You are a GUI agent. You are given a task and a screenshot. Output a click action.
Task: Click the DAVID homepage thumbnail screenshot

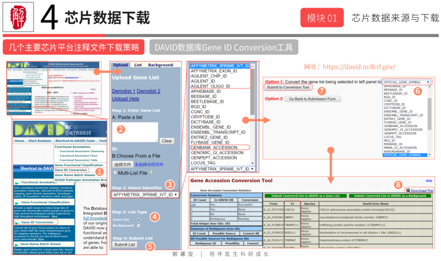[54, 88]
